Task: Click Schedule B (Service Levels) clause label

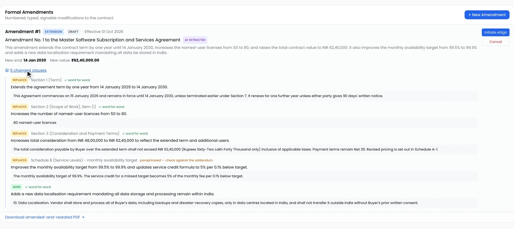Action: pyautogui.click(x=84, y=160)
